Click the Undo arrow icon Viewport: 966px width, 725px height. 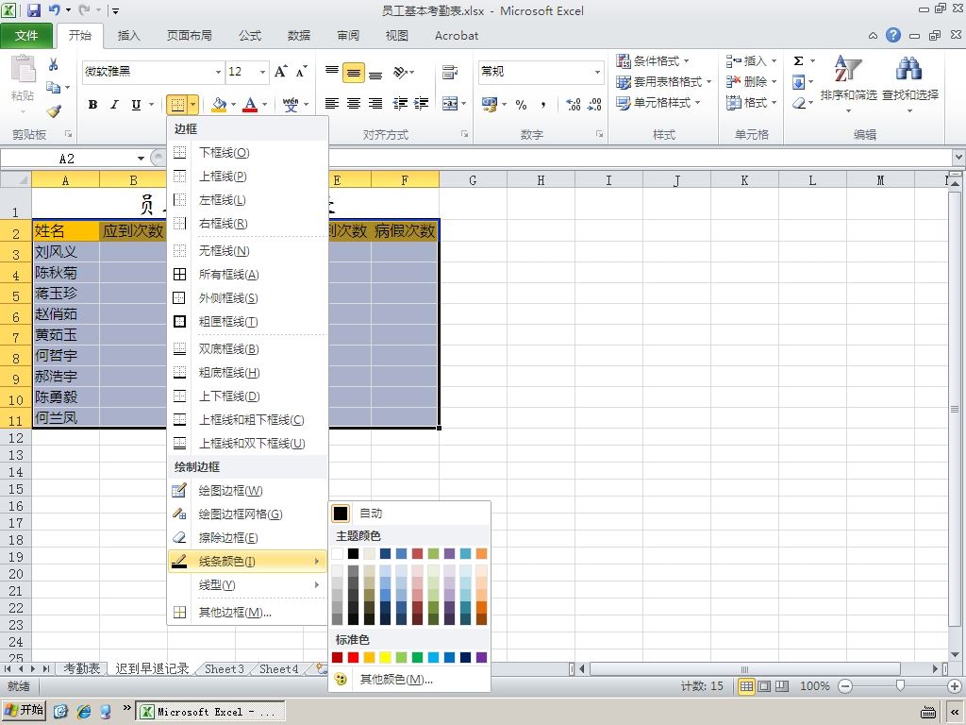coord(54,10)
